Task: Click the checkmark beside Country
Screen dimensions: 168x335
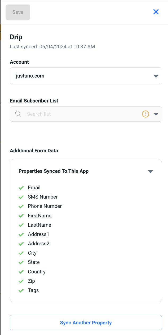Action: click(x=21, y=272)
